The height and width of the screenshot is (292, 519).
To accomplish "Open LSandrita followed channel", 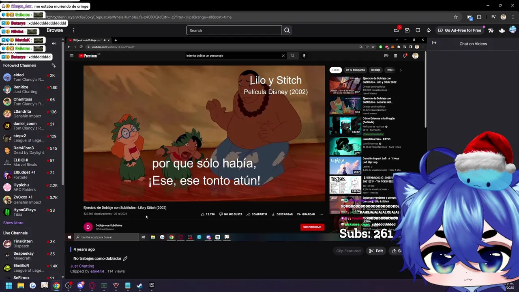I will click(30, 114).
